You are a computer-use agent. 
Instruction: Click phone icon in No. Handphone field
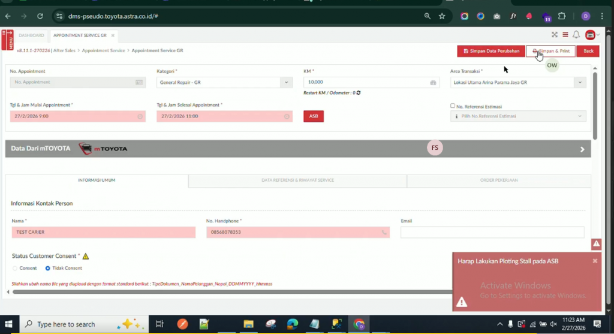(x=384, y=232)
